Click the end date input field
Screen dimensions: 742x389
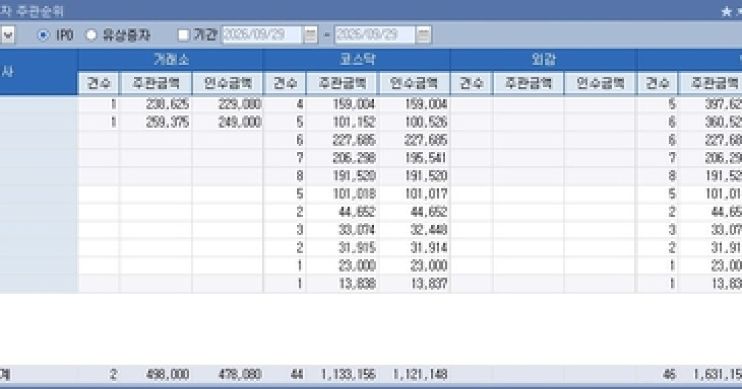coord(375,35)
